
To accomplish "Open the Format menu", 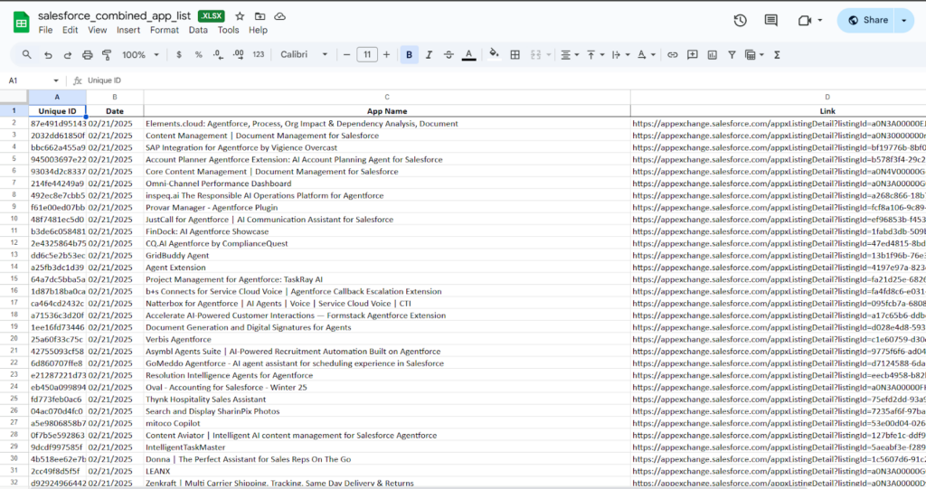I will tap(165, 30).
